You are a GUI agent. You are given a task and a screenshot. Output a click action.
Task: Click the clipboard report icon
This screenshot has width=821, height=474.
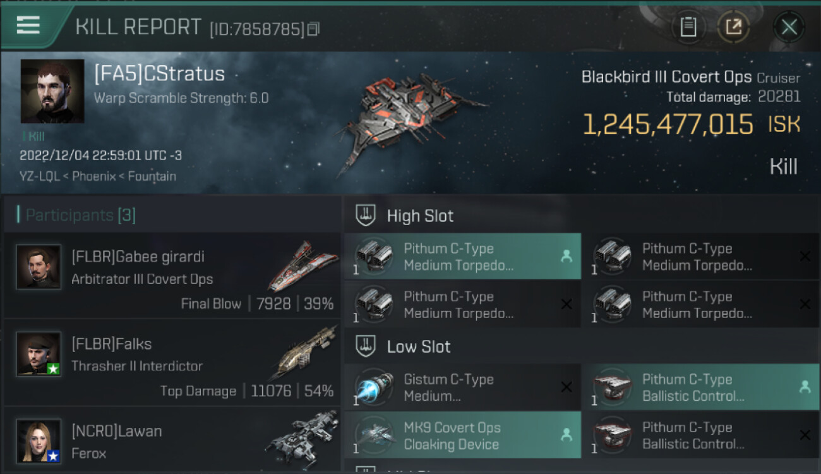(688, 27)
